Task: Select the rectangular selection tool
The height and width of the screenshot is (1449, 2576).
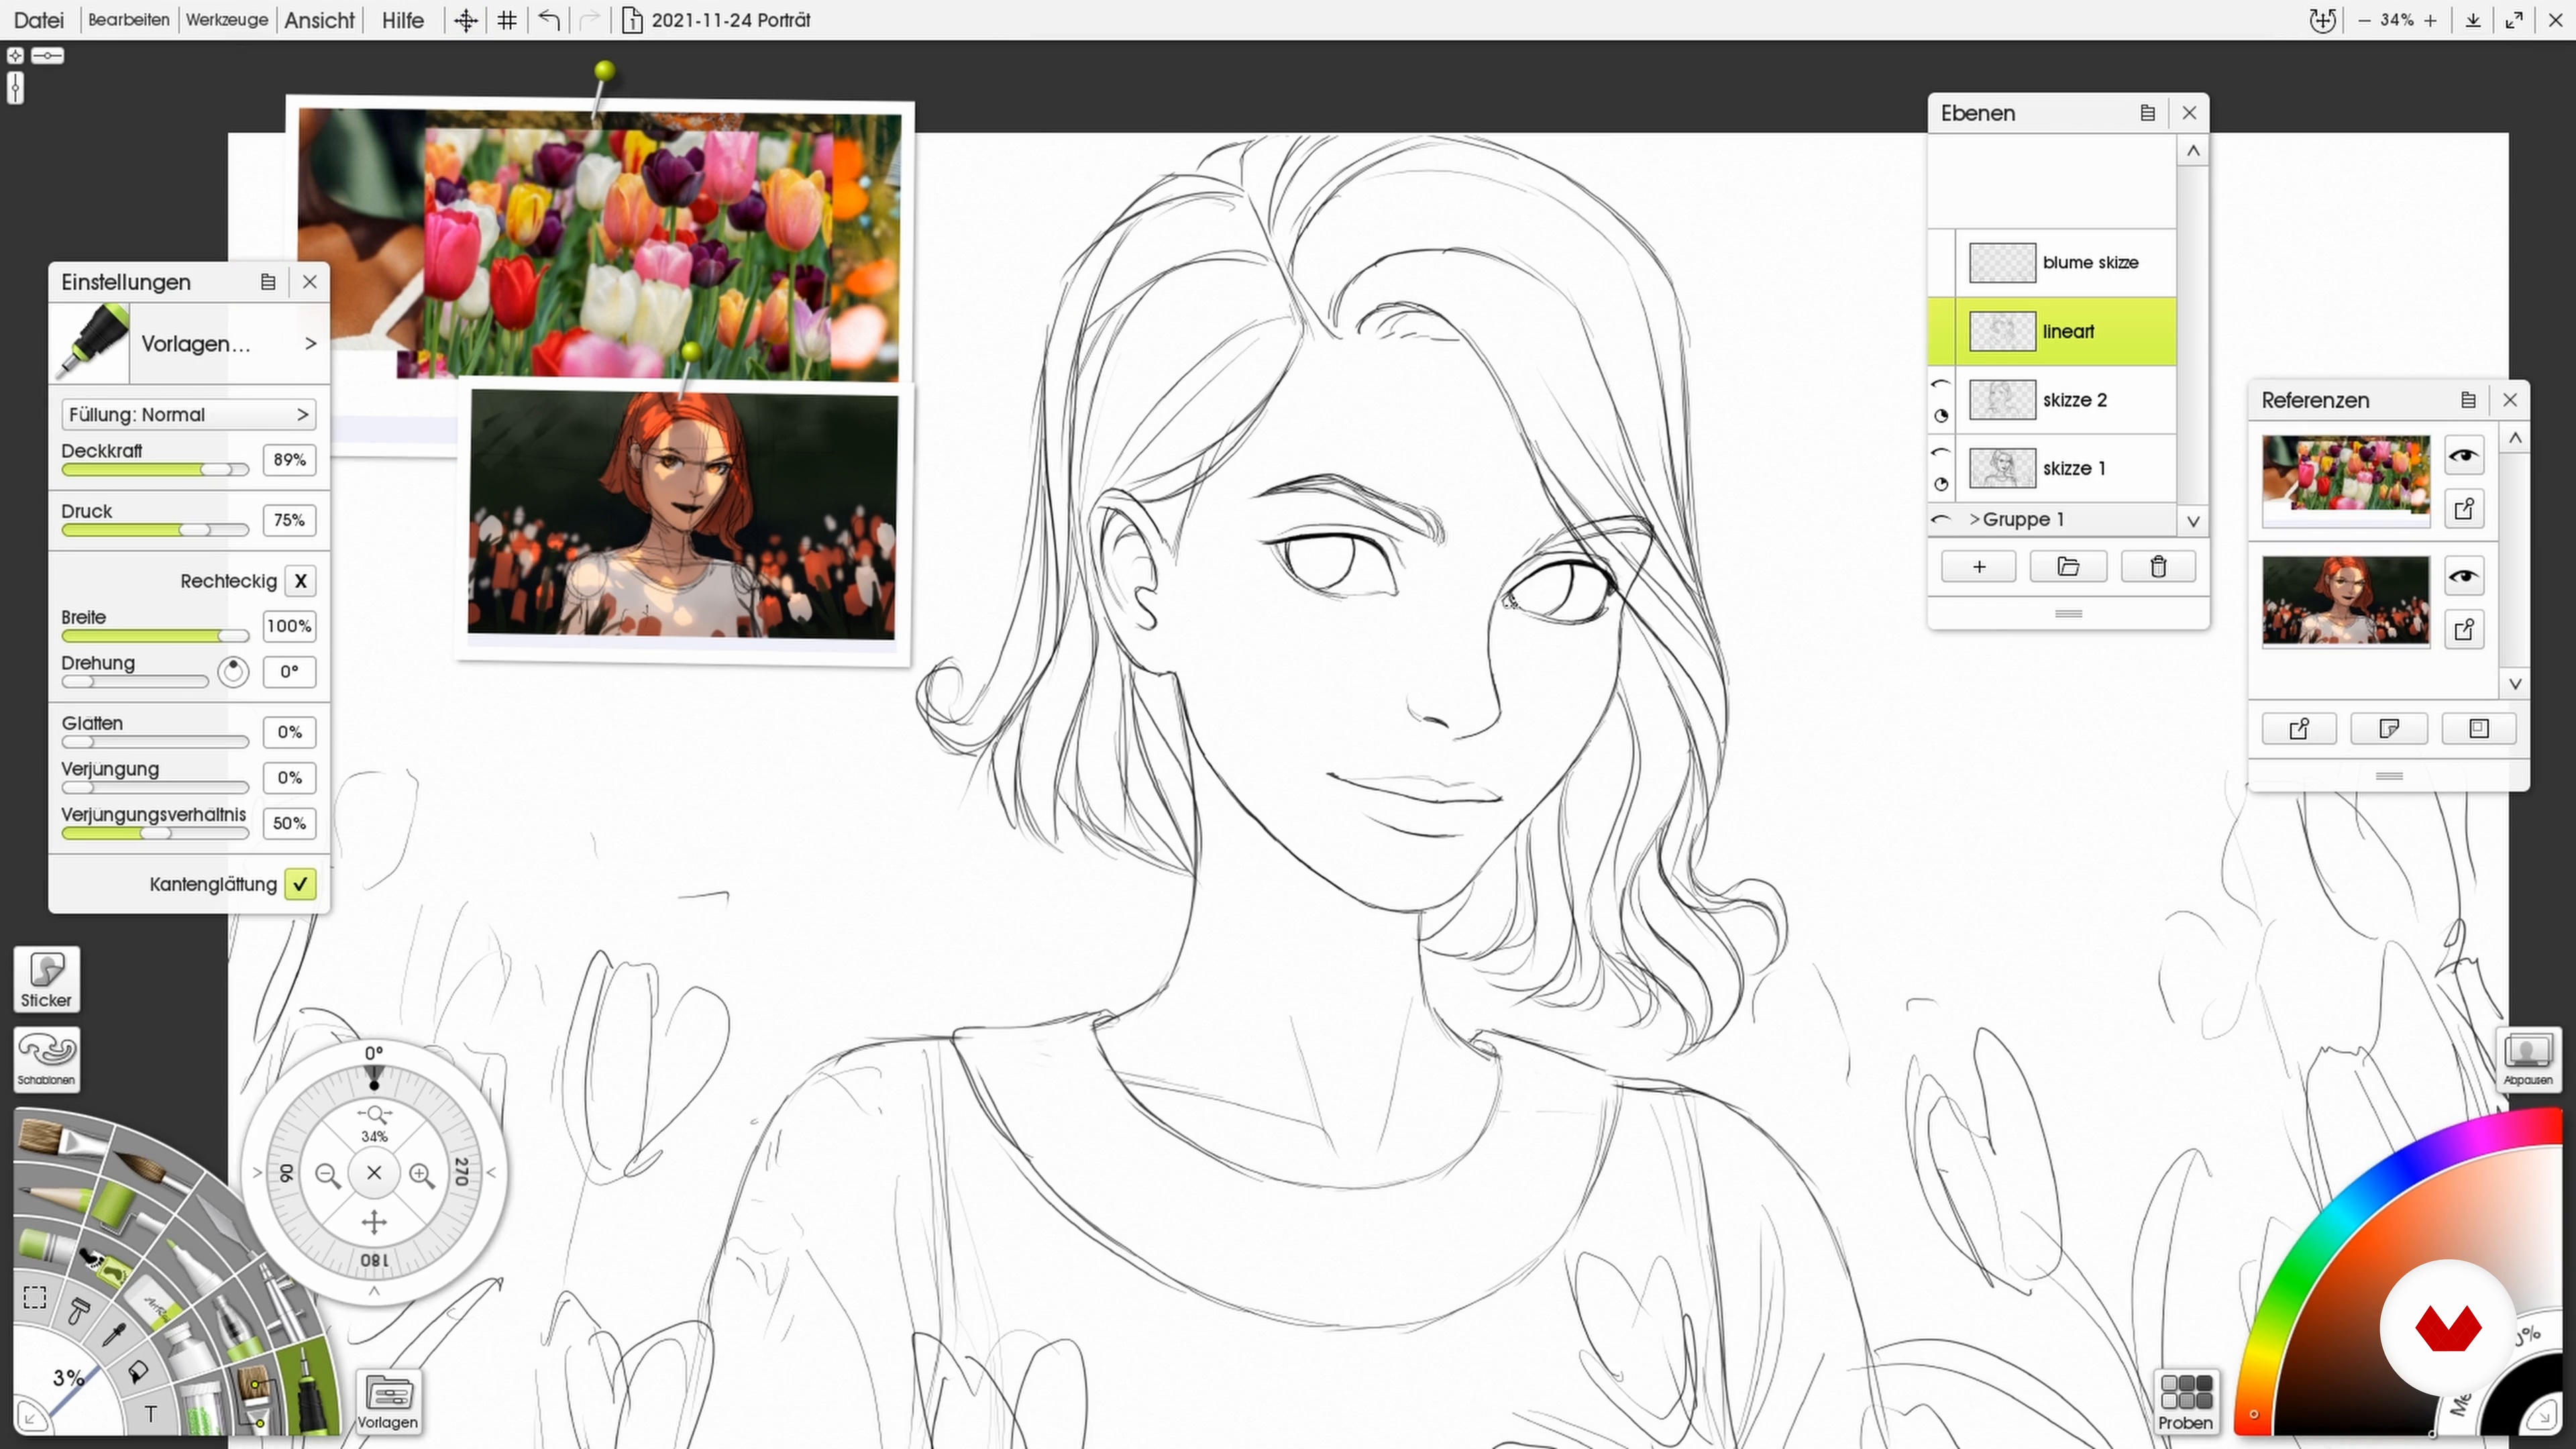Action: [x=35, y=1297]
